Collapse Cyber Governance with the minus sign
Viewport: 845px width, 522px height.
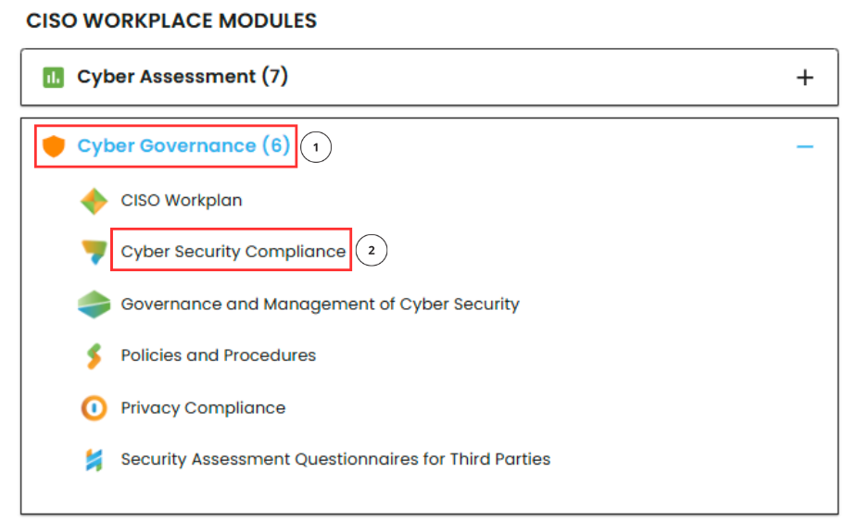tap(805, 146)
